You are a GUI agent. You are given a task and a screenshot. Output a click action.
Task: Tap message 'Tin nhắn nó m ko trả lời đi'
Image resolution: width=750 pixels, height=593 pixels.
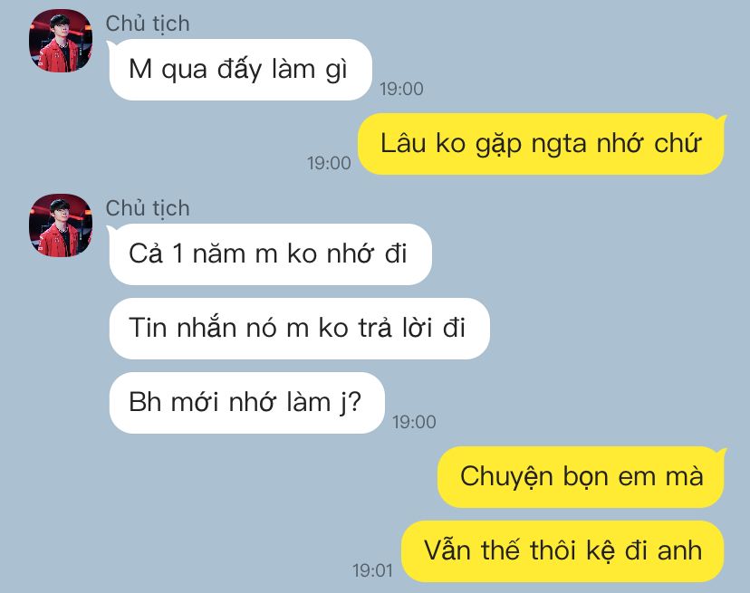tap(300, 329)
